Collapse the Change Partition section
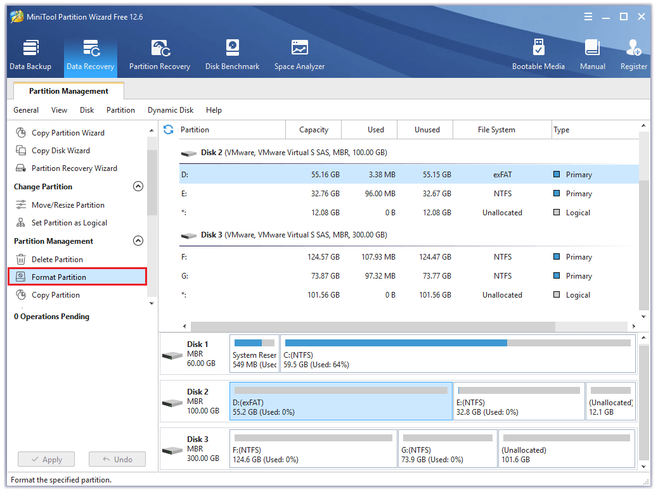Screen dimensions: 658x492 [138, 187]
